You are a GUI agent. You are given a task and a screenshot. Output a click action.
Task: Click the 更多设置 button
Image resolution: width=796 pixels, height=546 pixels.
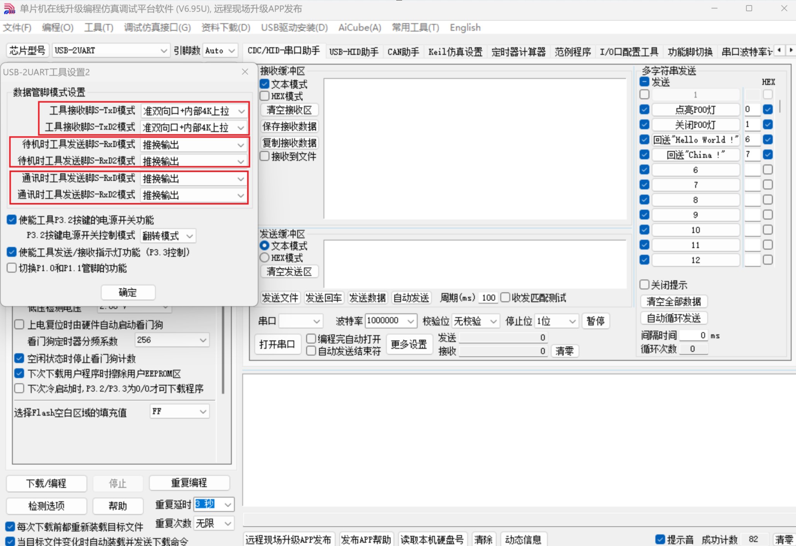coord(409,344)
